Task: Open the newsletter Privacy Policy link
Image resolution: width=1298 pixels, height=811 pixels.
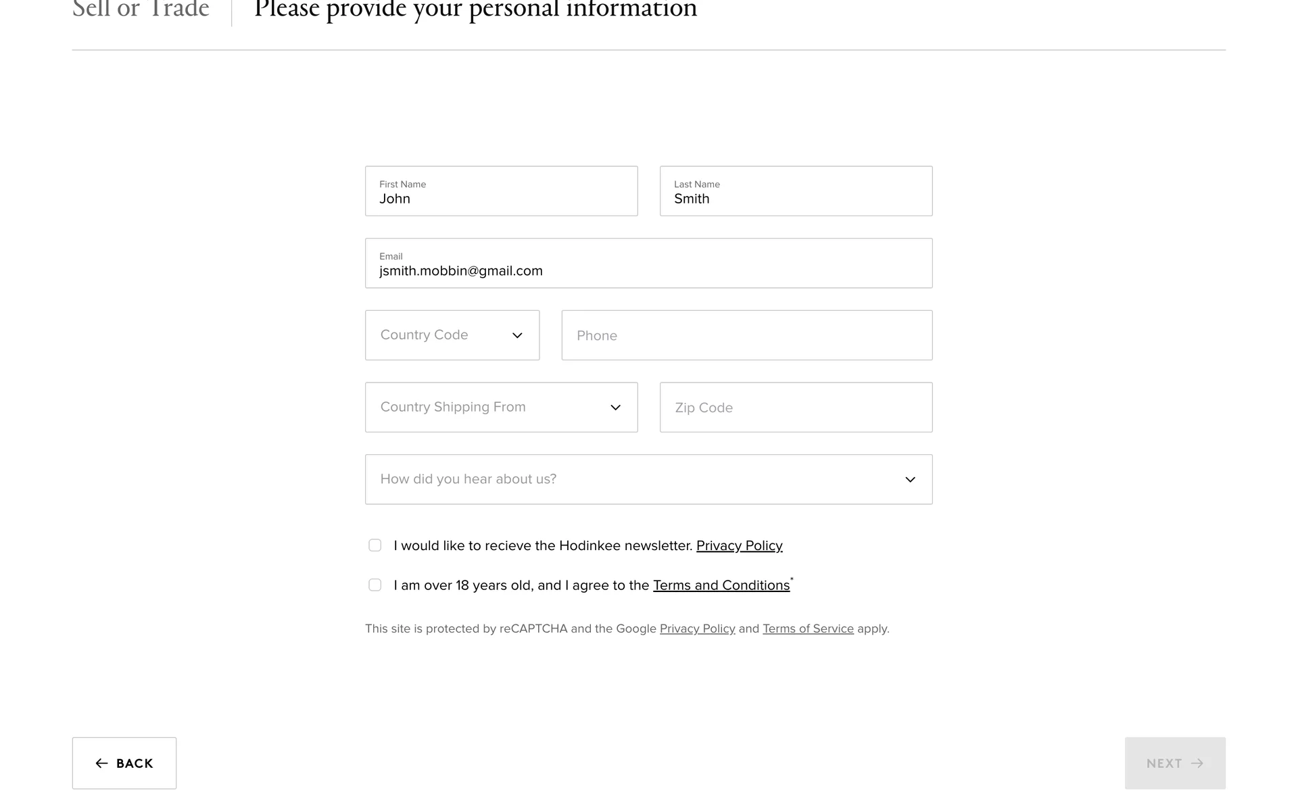Action: click(x=739, y=545)
